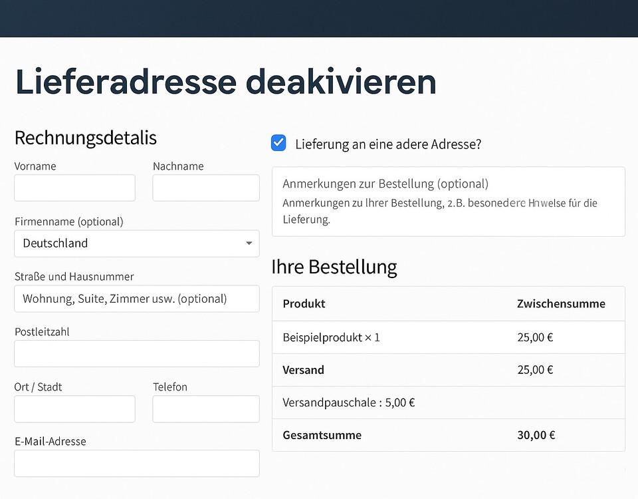Click the 'Versand' row label

tap(303, 370)
